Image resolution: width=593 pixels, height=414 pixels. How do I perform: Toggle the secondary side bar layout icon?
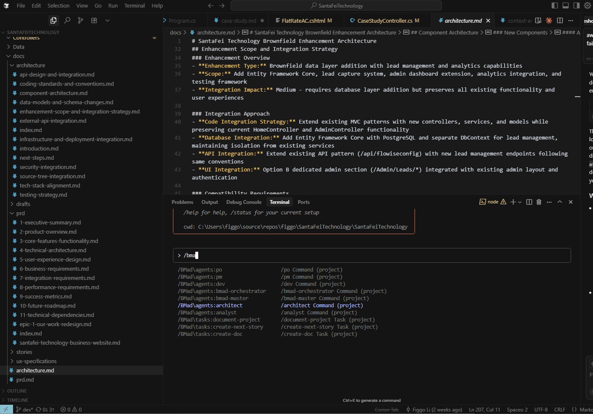click(577, 5)
